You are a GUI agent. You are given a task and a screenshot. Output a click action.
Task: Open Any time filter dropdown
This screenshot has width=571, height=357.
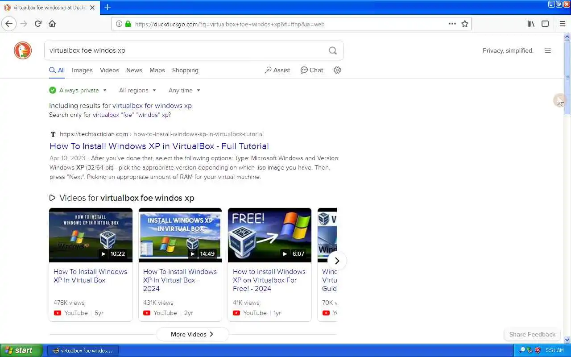click(x=184, y=90)
